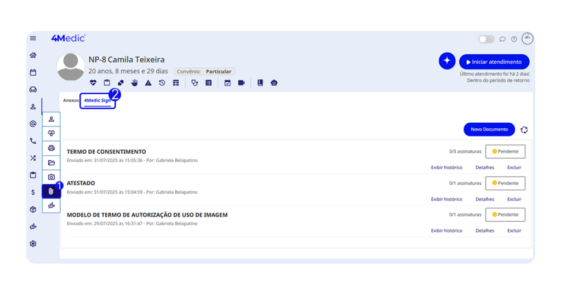Open reports chart icon in main sidebar
The image size is (561, 295).
(x=33, y=226)
